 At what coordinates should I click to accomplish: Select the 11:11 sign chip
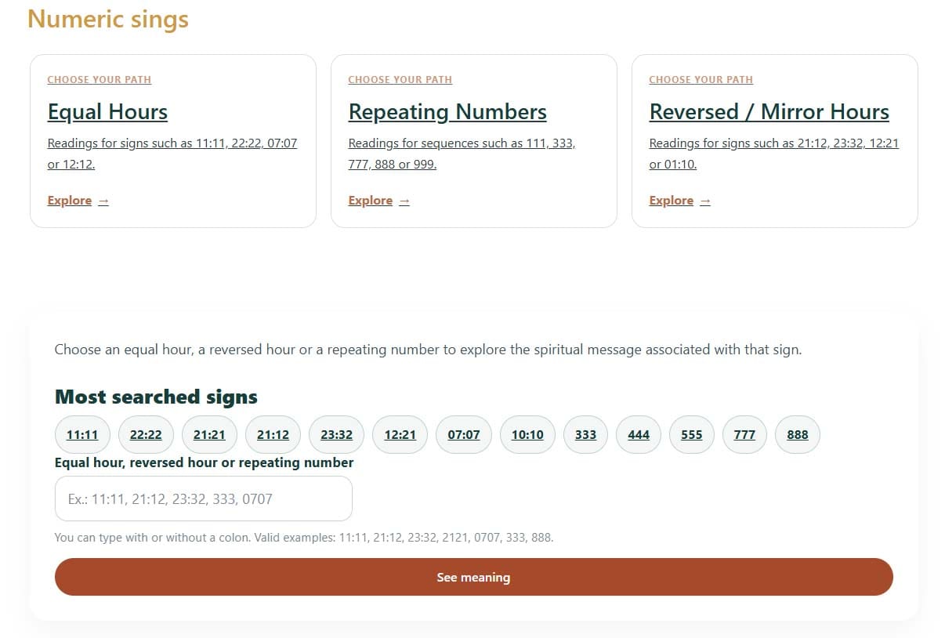82,434
